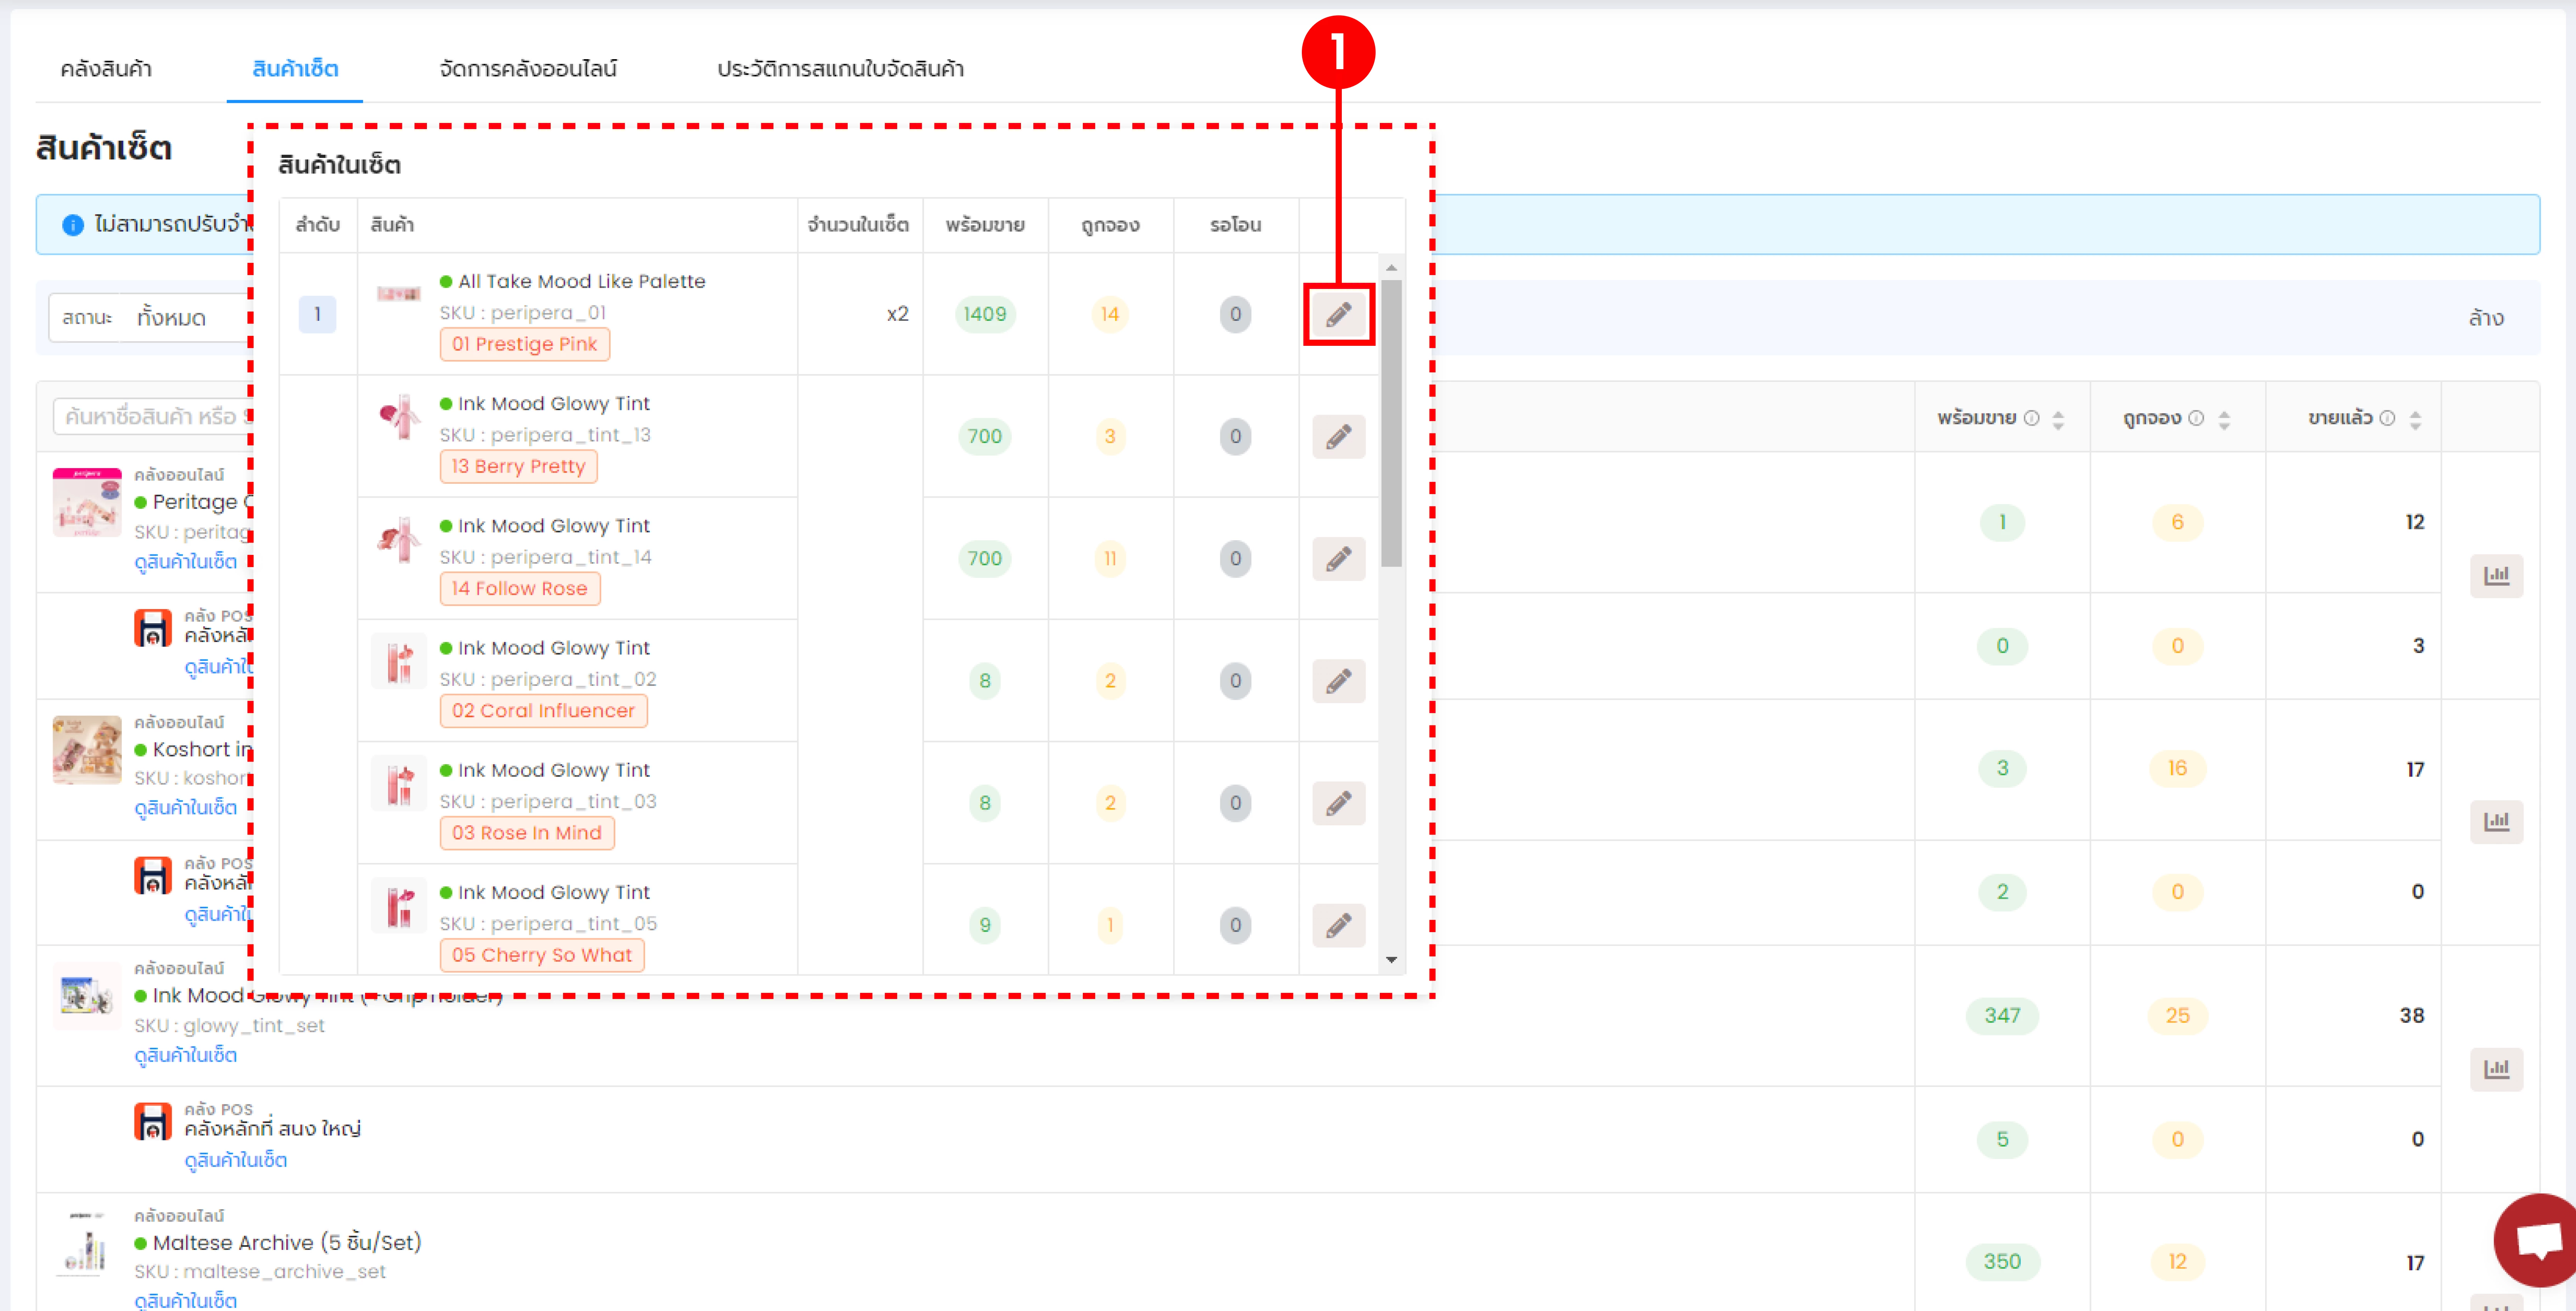Click reserved count '25' in glowy_tint_set row

pyautogui.click(x=2177, y=1015)
